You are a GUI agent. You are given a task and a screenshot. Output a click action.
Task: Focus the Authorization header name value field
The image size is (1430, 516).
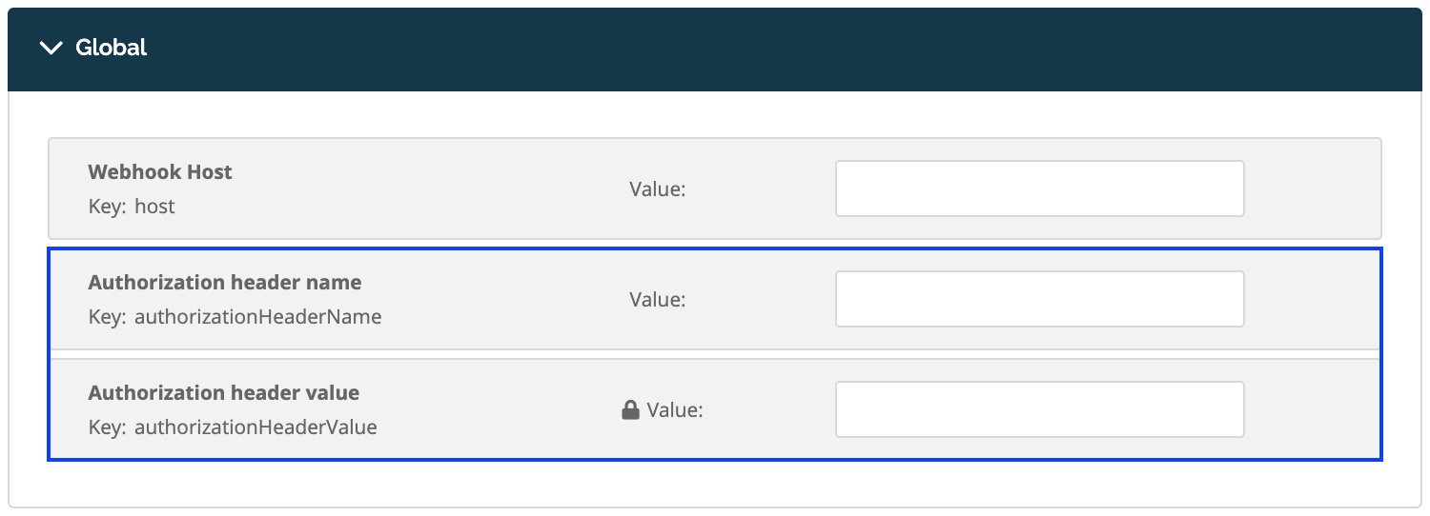pos(1039,299)
